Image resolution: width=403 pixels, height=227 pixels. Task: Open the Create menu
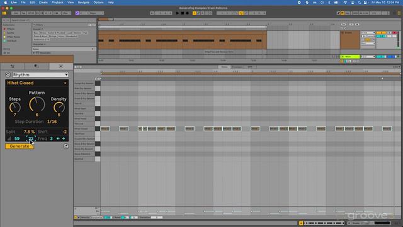click(x=43, y=3)
